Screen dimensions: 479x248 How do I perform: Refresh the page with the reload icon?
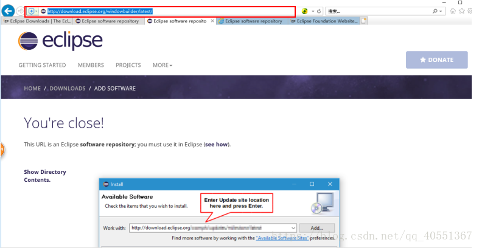[319, 12]
